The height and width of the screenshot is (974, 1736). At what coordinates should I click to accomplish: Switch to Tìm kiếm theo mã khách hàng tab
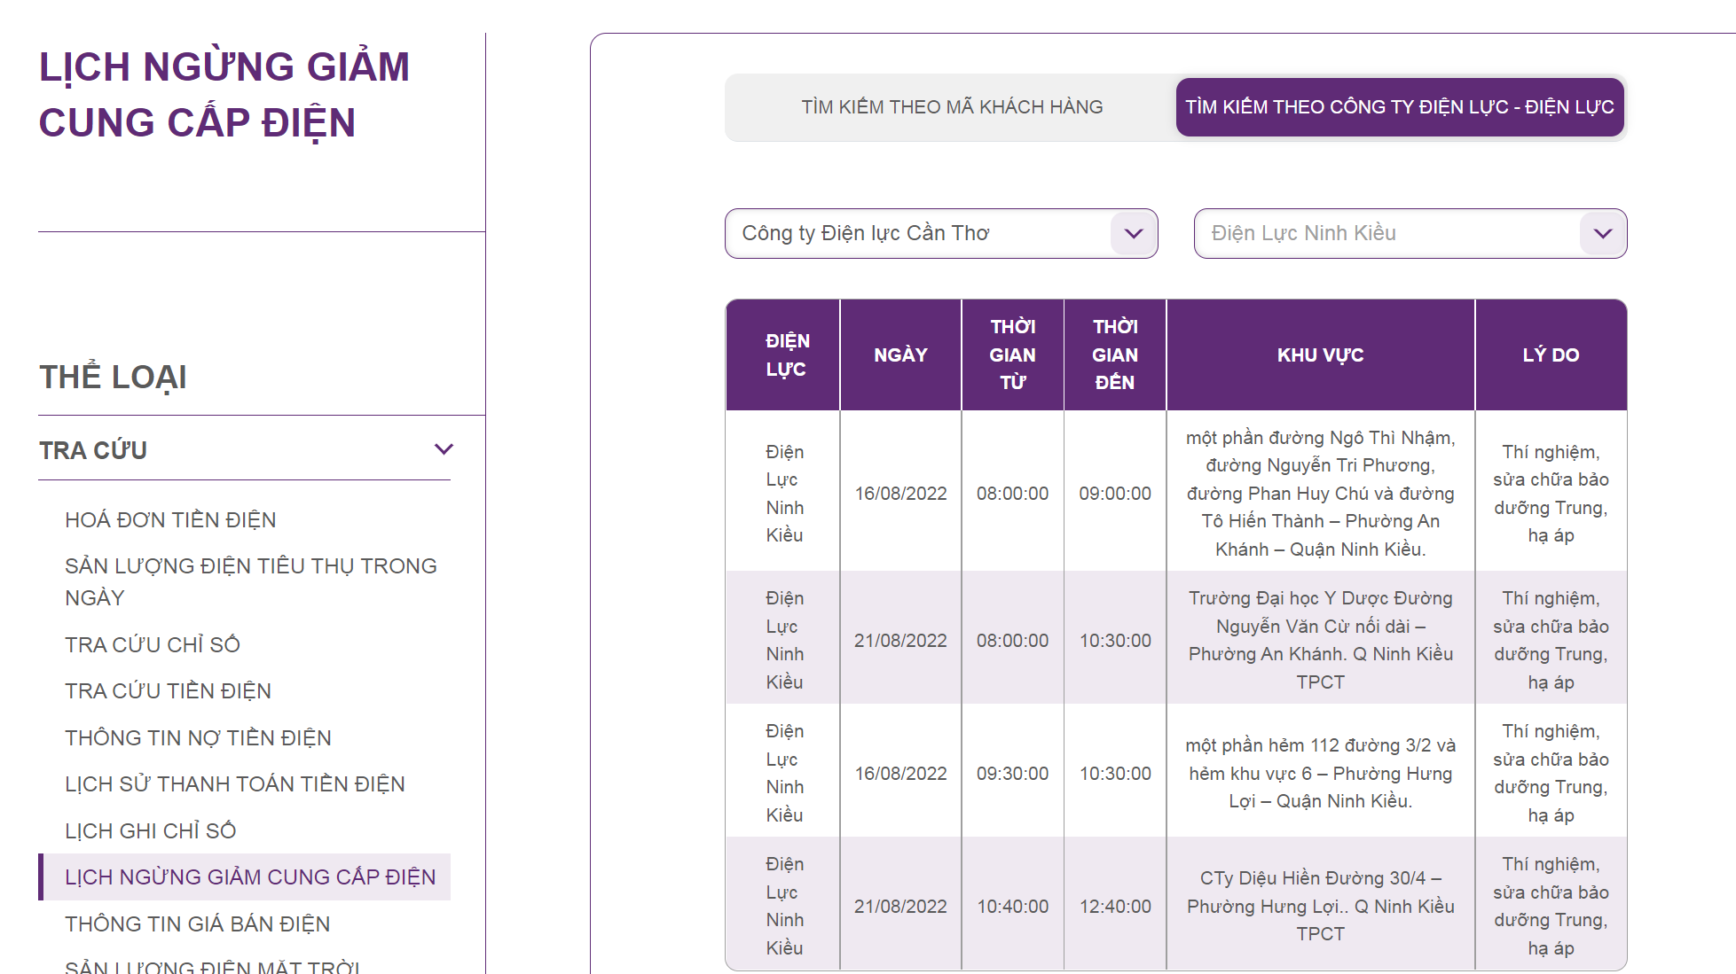(951, 107)
